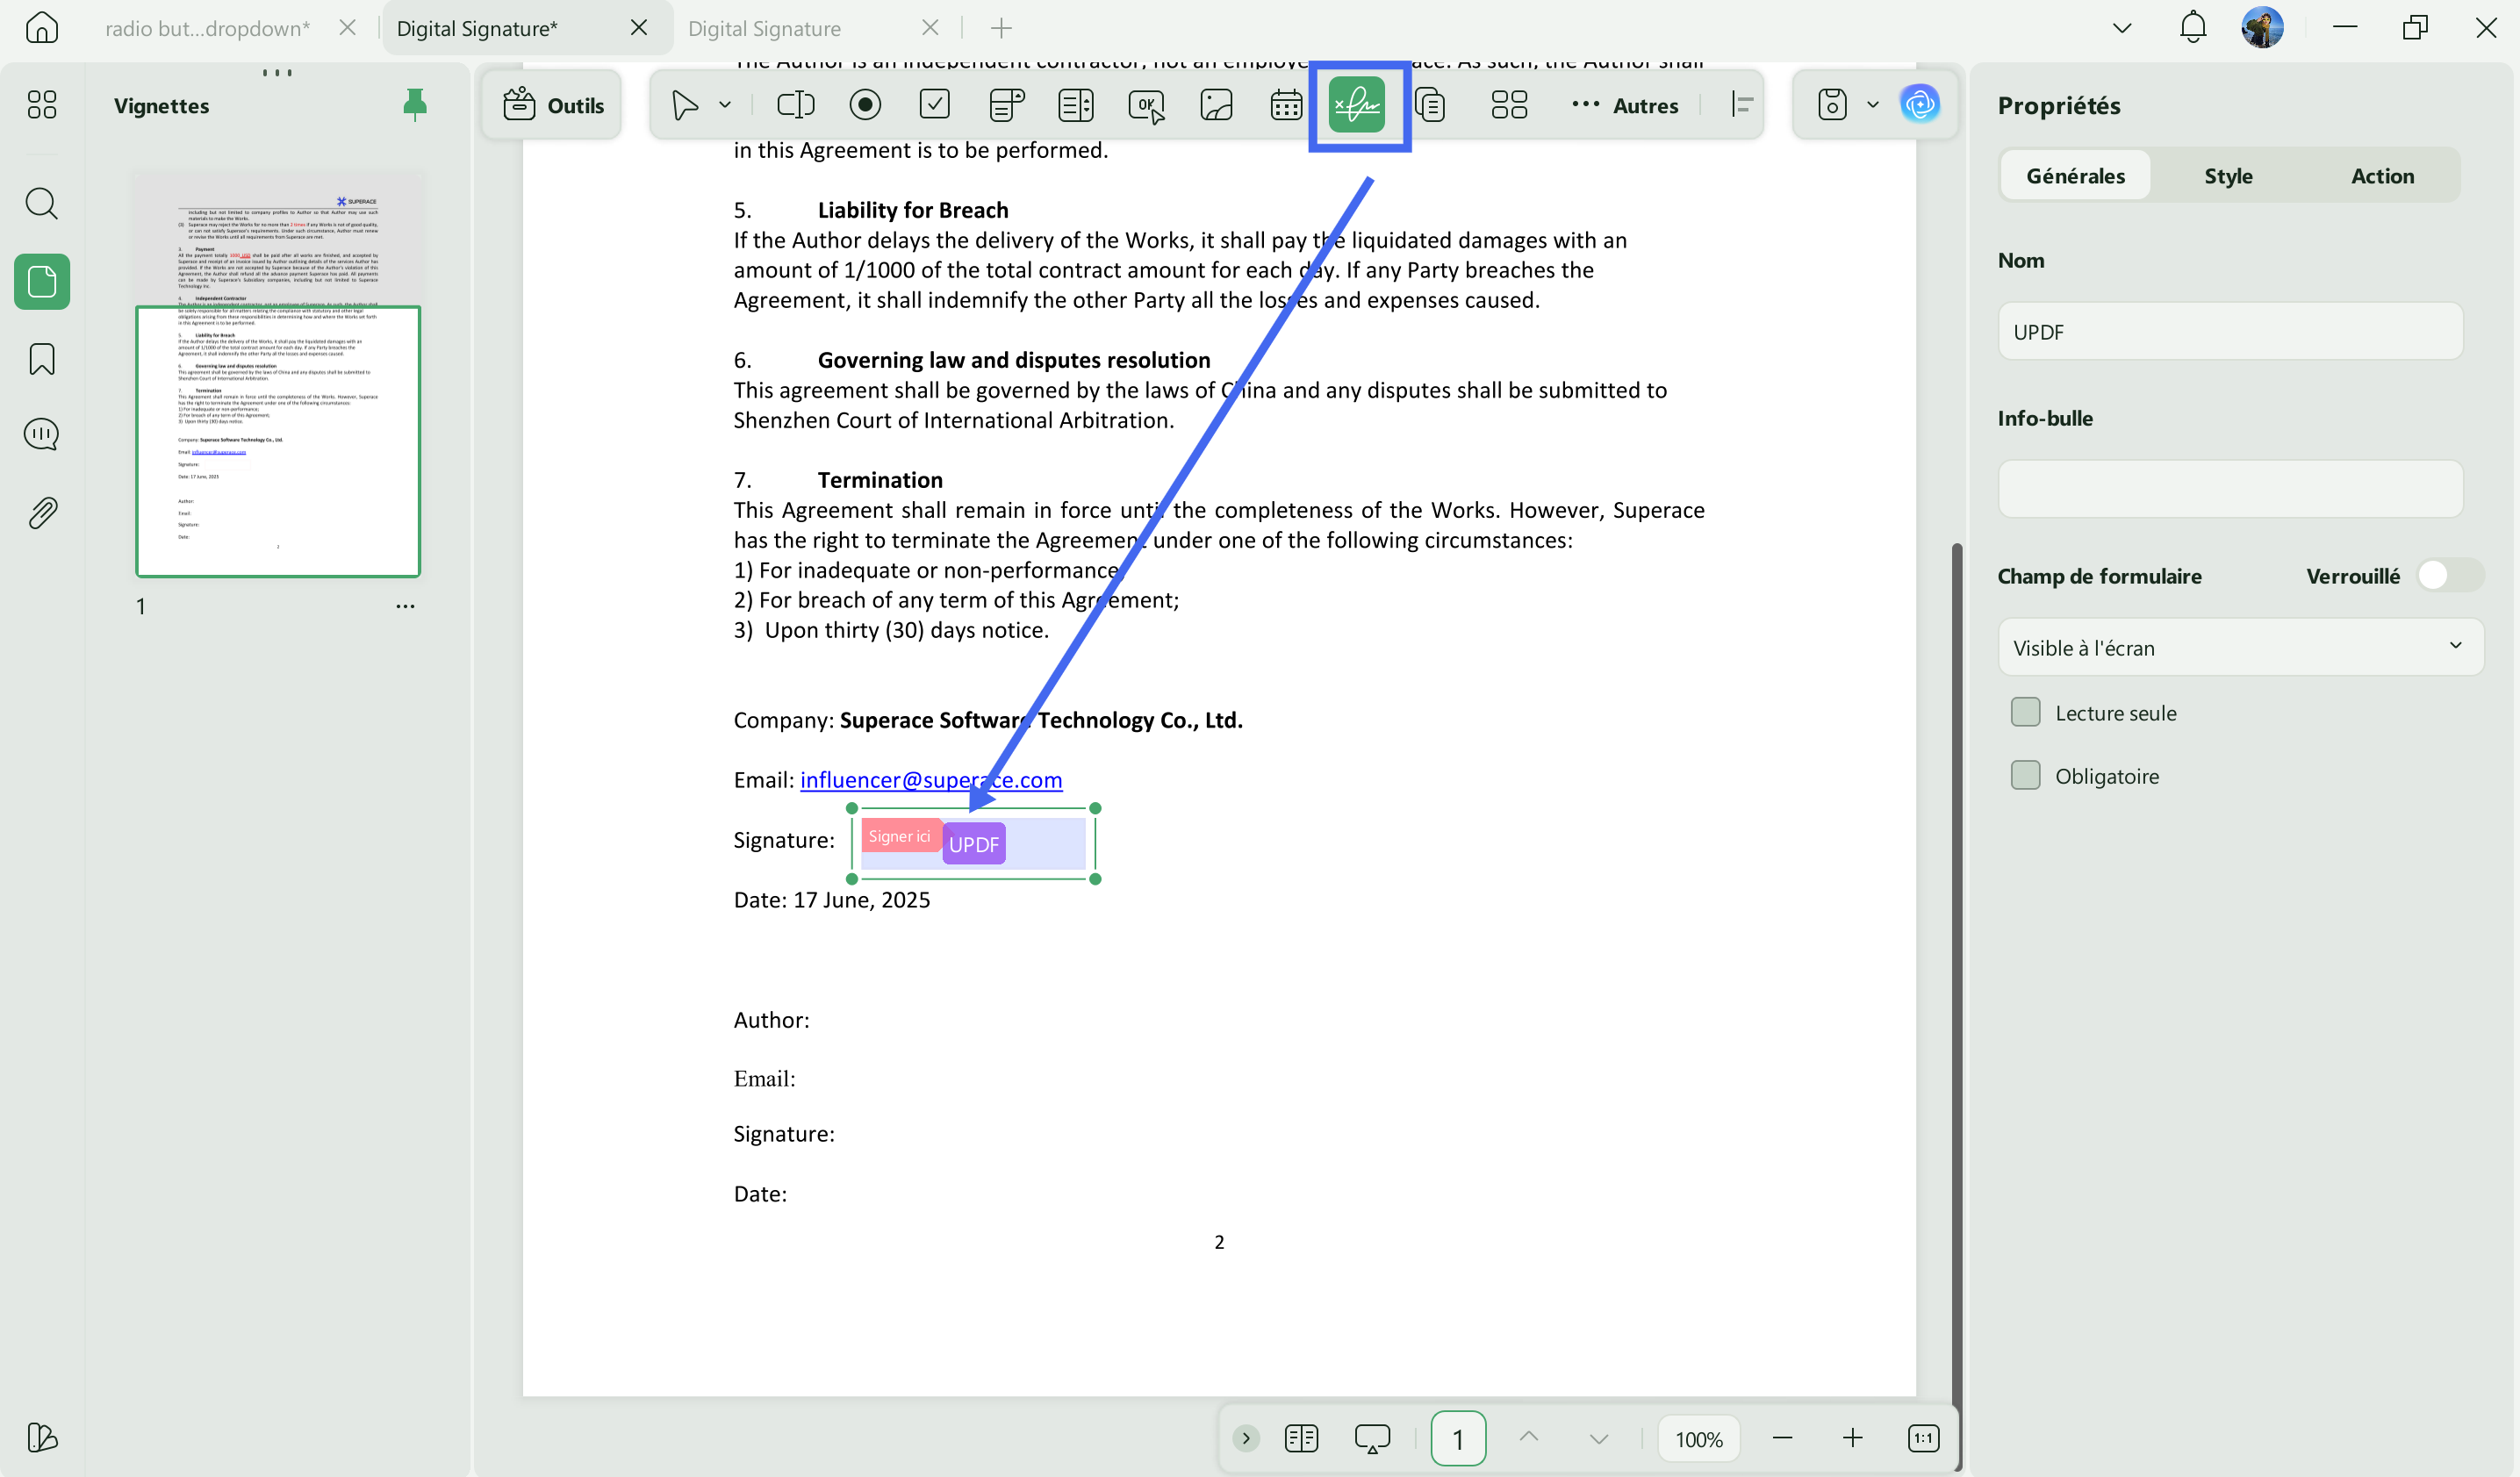Toggle the Verrouillé switch
This screenshot has width=2520, height=1477.
pos(2449,575)
